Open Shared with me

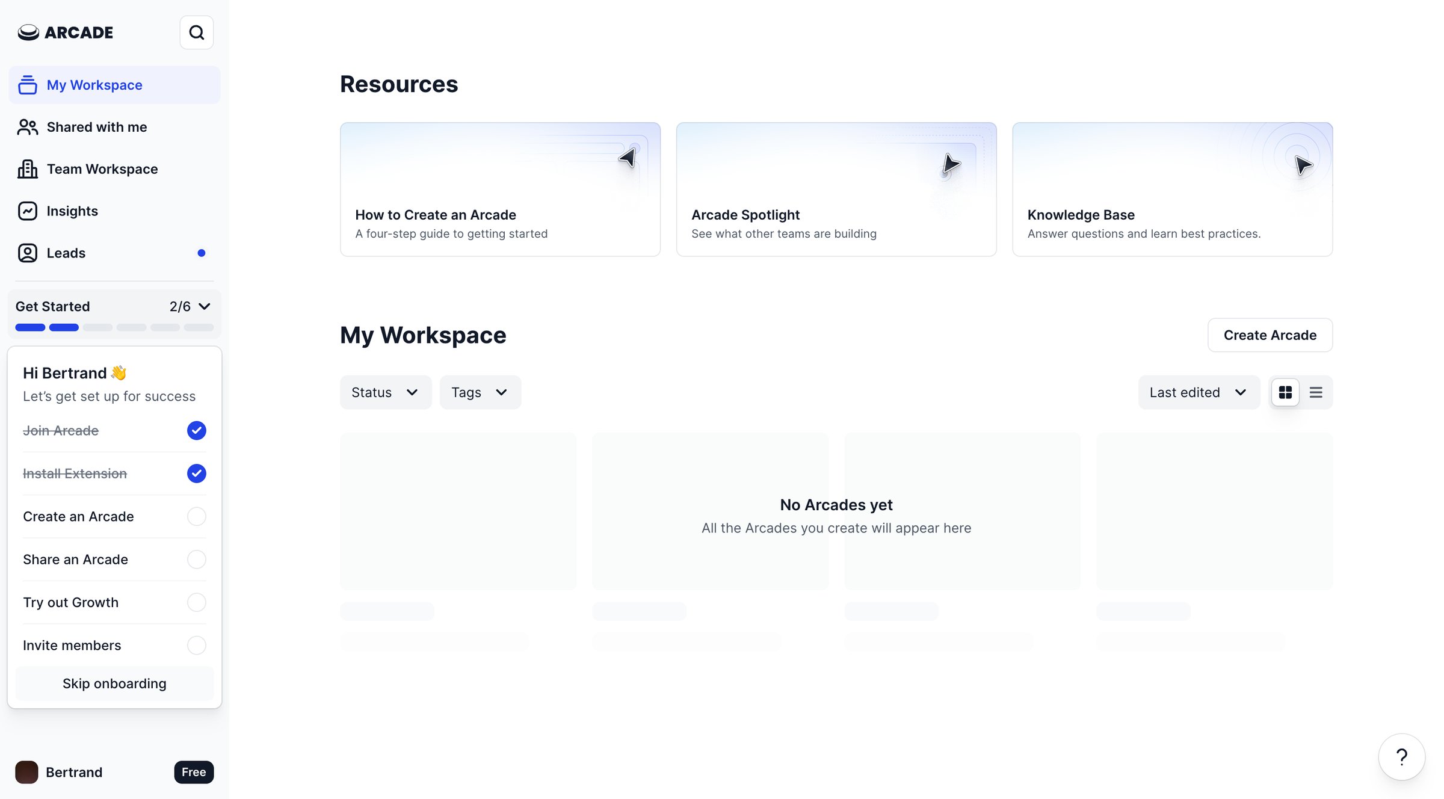[x=114, y=127]
